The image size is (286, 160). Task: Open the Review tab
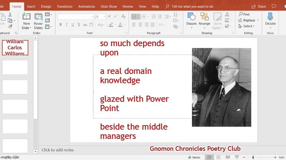[128, 6]
